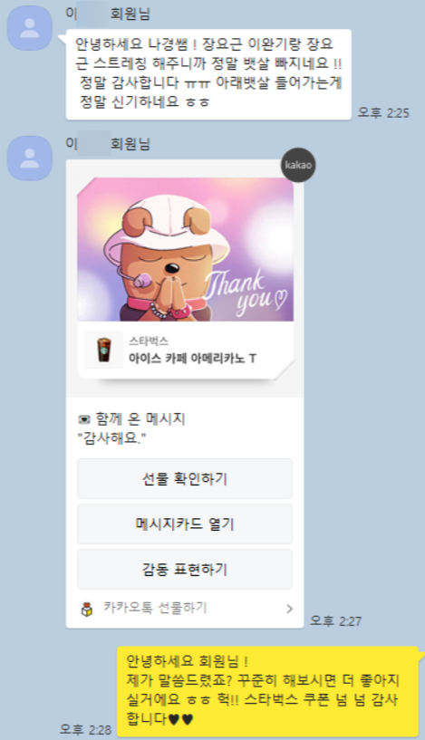Click the 스타벅스 brand label on card
This screenshot has height=740, width=425.
[x=149, y=341]
